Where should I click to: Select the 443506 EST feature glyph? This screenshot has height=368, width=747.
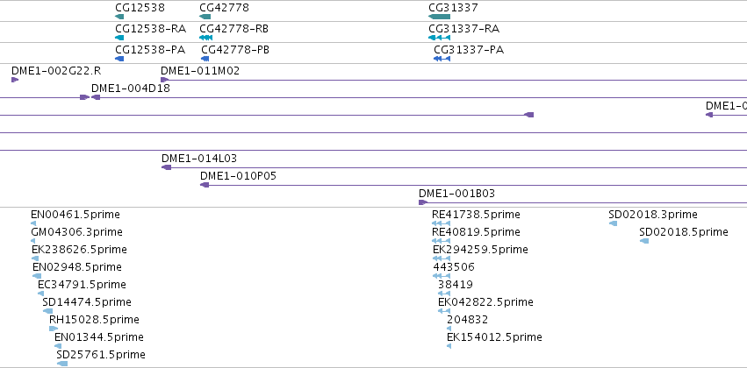pos(442,276)
